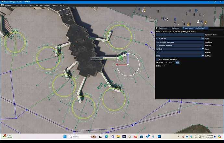Open Photoshop from the taskbar

point(159,137)
